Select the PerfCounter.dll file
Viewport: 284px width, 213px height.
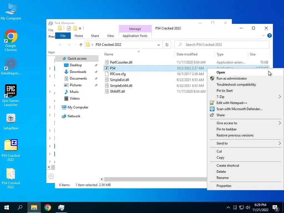[x=121, y=62]
